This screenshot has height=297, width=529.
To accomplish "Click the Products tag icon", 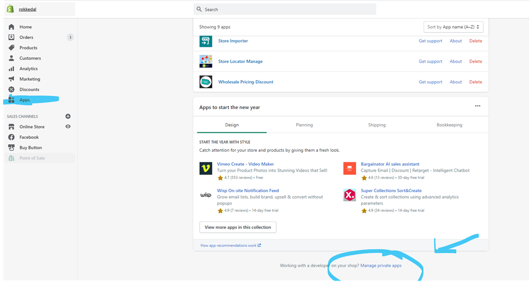I will (12, 48).
